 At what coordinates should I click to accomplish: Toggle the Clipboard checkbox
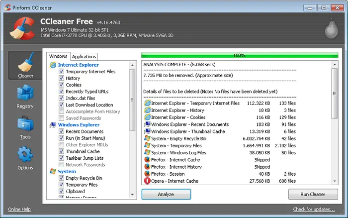tap(62, 191)
